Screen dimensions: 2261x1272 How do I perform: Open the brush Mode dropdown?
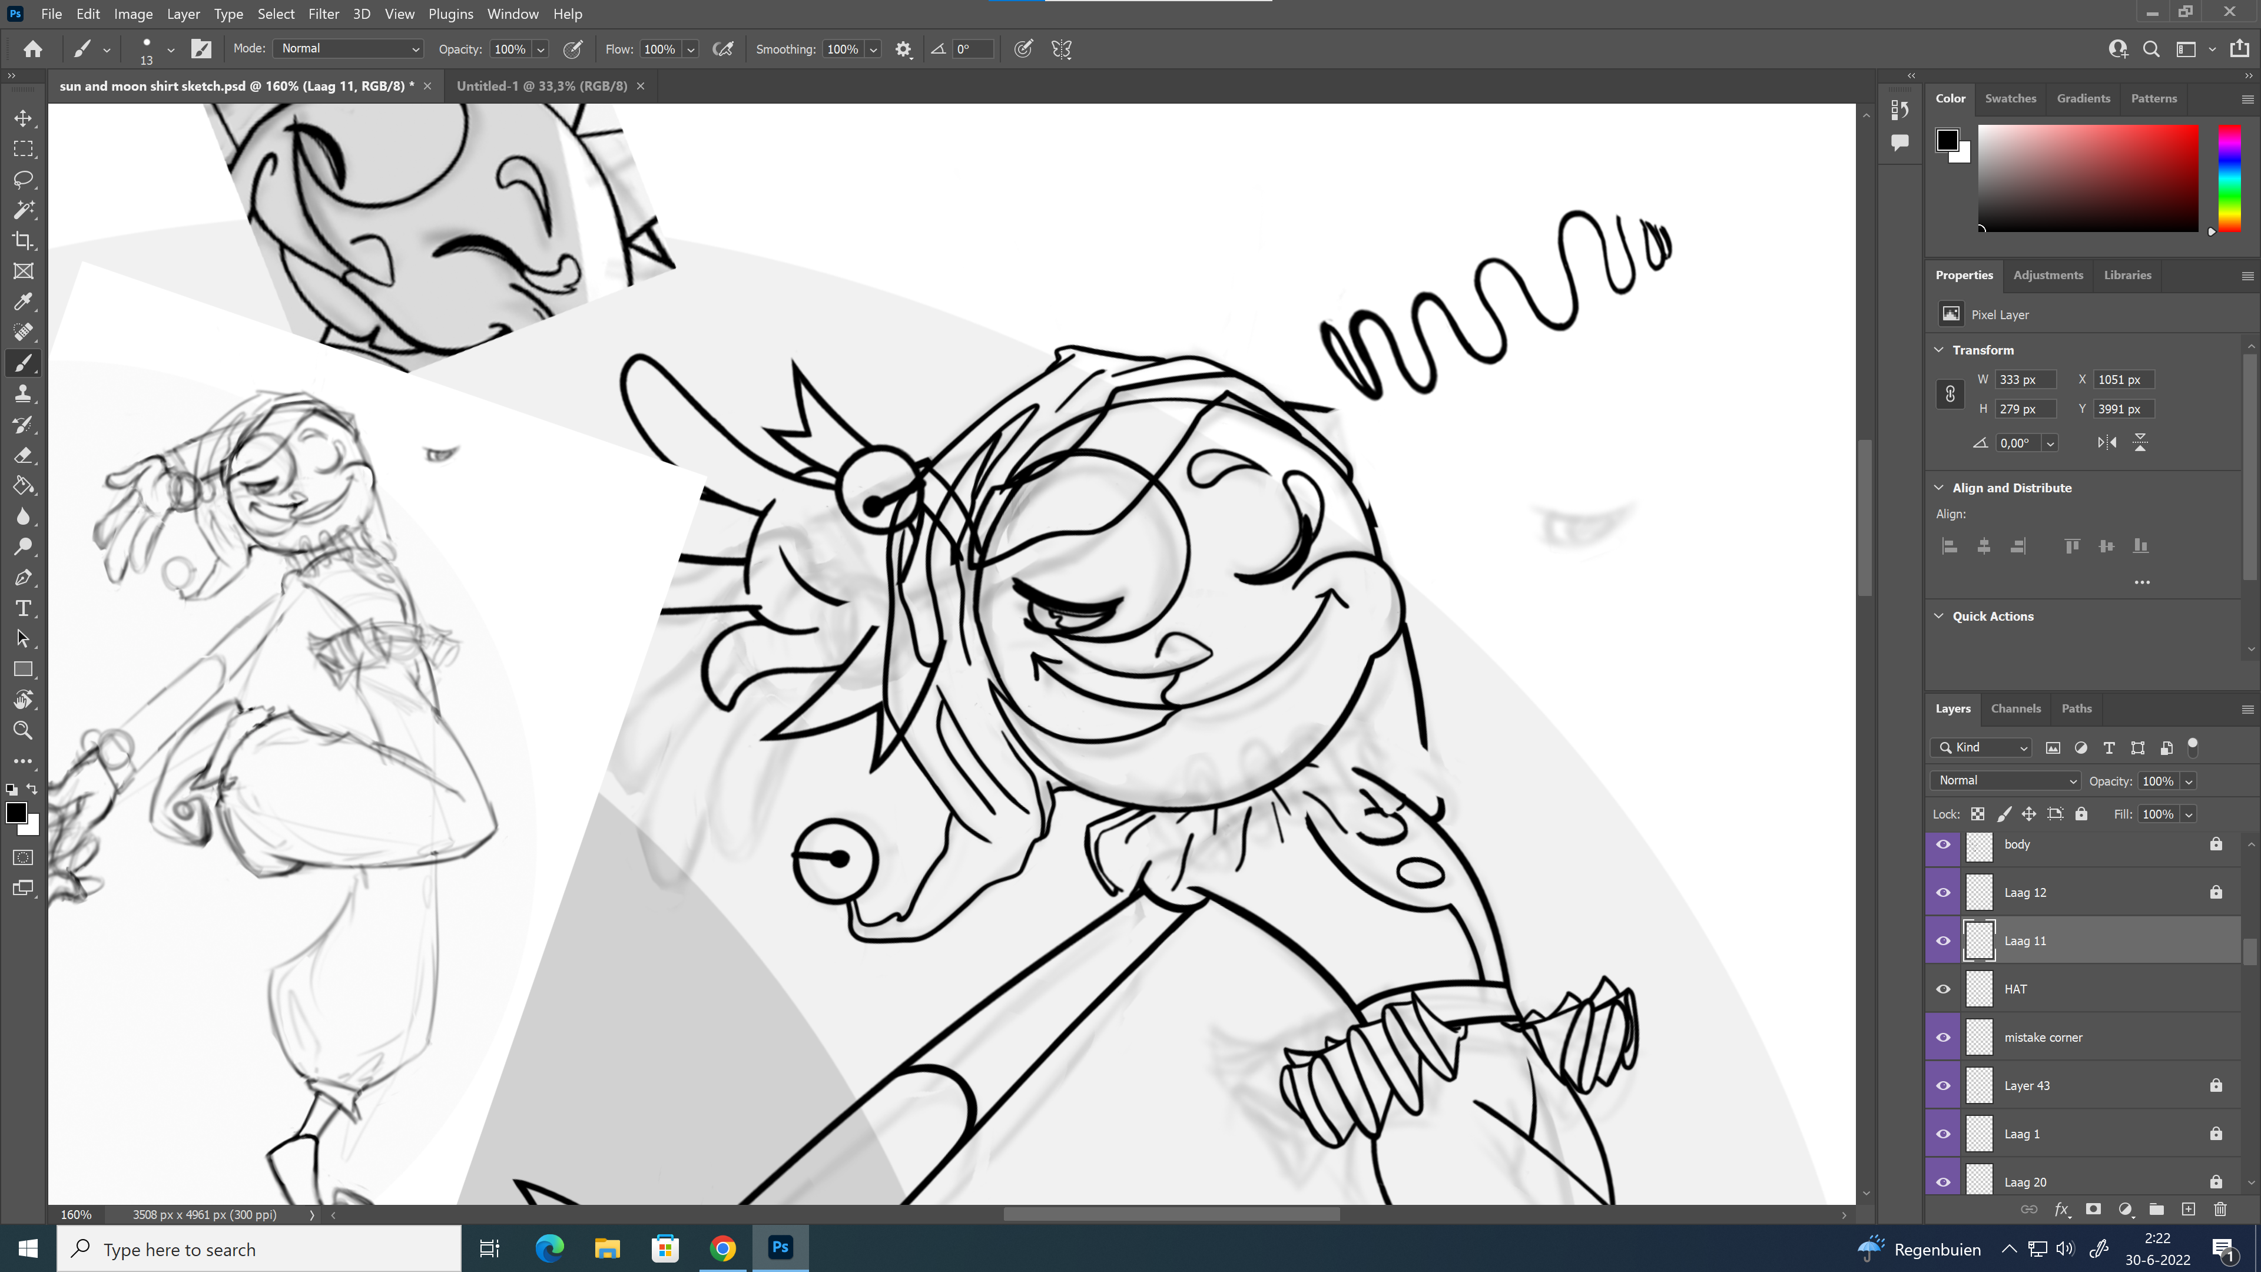tap(349, 49)
